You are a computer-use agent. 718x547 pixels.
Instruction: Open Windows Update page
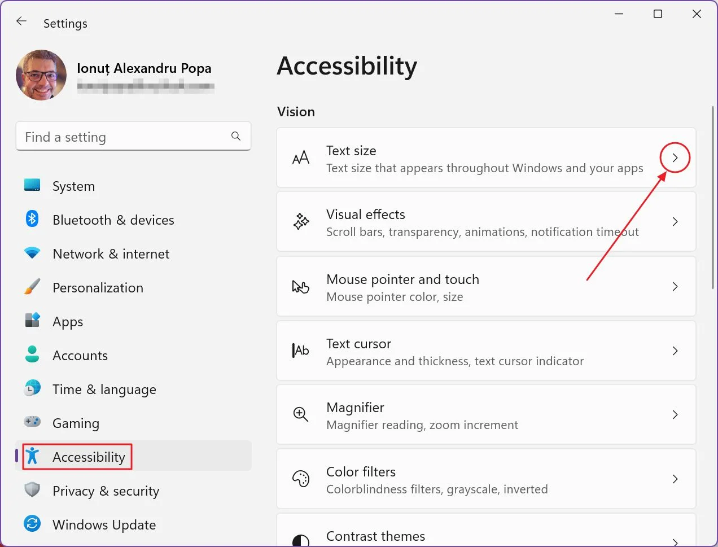(133, 524)
